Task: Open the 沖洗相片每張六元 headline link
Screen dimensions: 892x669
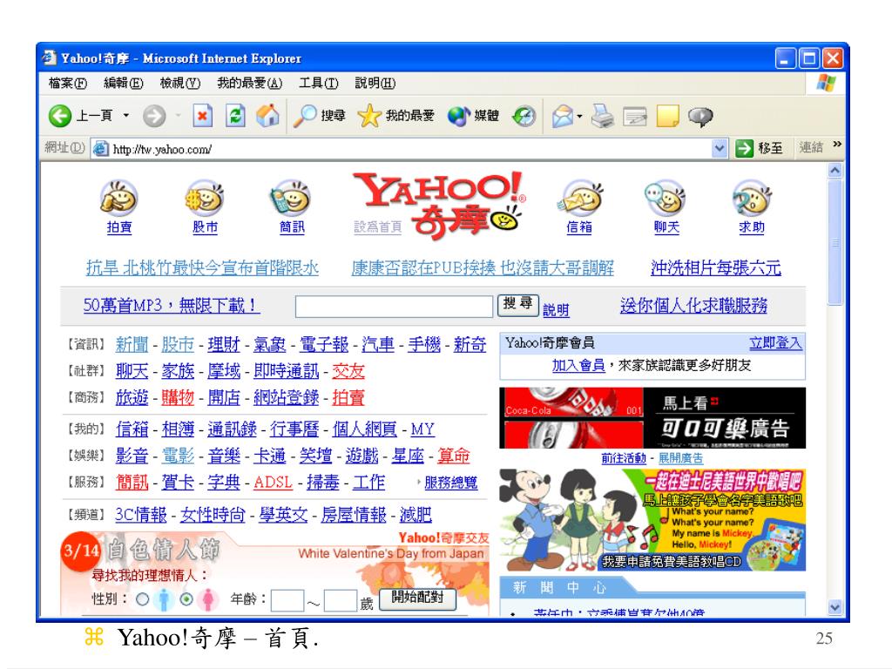Action: tap(716, 268)
